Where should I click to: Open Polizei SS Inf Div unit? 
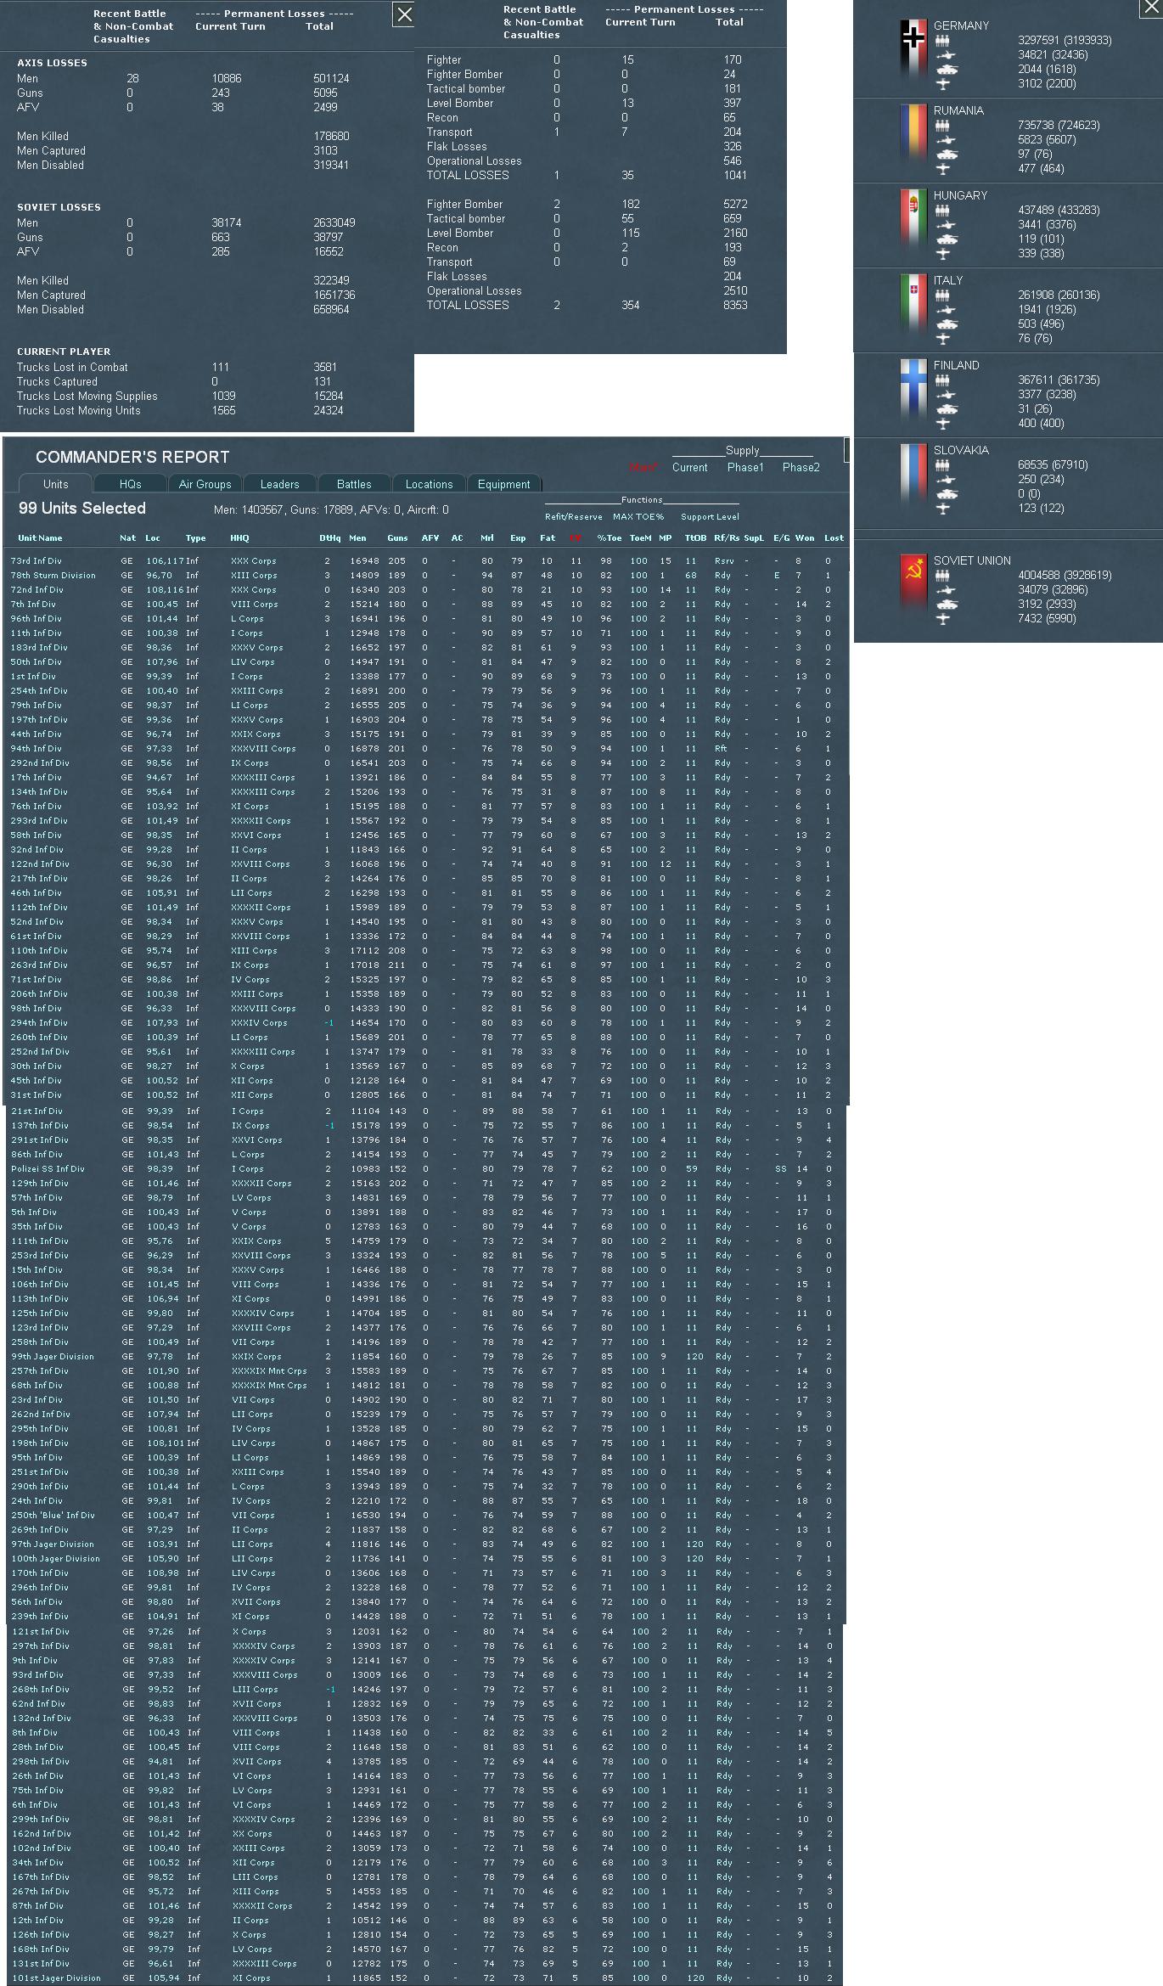coord(48,1169)
